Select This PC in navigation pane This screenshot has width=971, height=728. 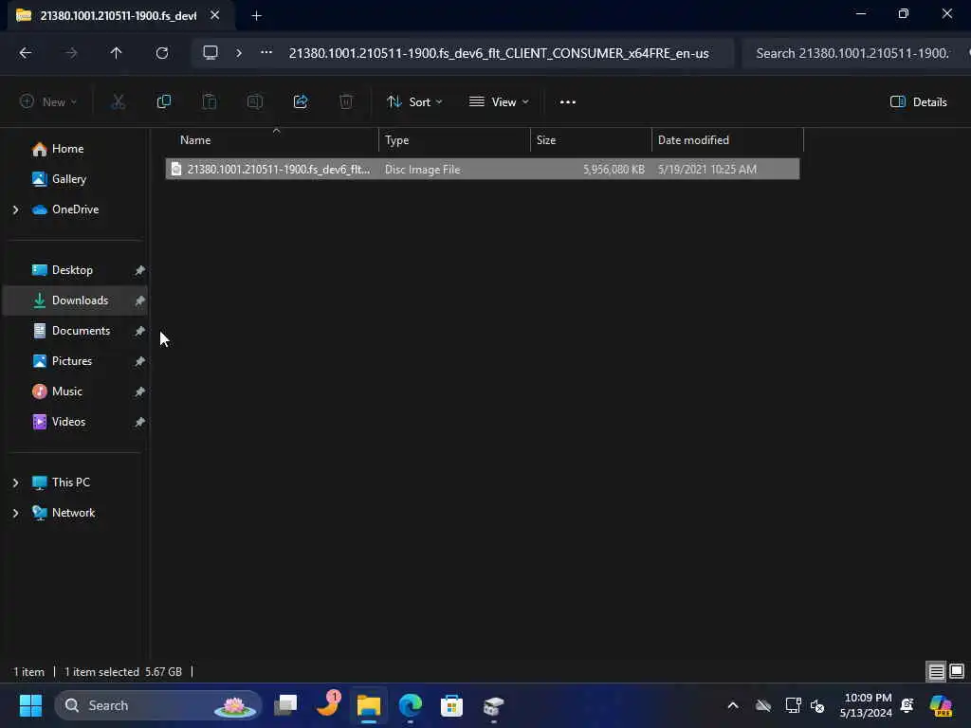coord(70,482)
